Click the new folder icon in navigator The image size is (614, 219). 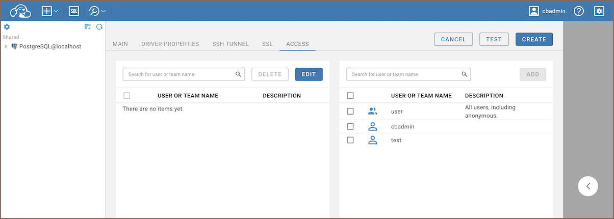[88, 27]
